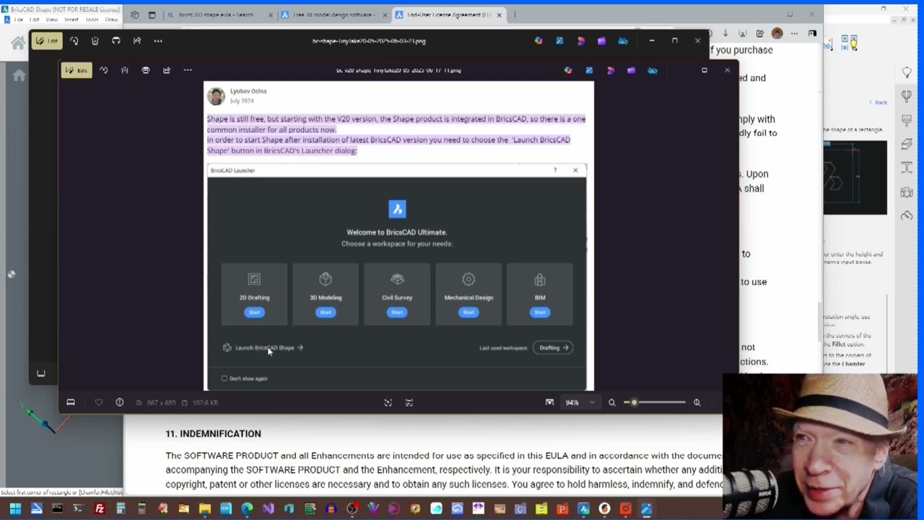Image resolution: width=924 pixels, height=520 pixels.
Task: Click the zoom slider handle
Action: point(634,402)
